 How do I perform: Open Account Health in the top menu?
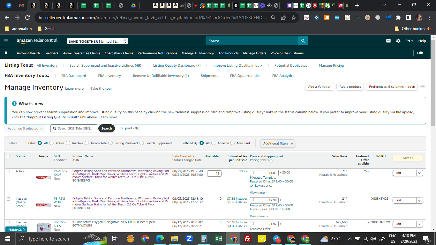[28, 53]
